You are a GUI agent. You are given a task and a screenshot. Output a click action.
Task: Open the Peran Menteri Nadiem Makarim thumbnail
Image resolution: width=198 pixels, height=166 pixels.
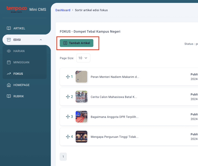click(81, 77)
